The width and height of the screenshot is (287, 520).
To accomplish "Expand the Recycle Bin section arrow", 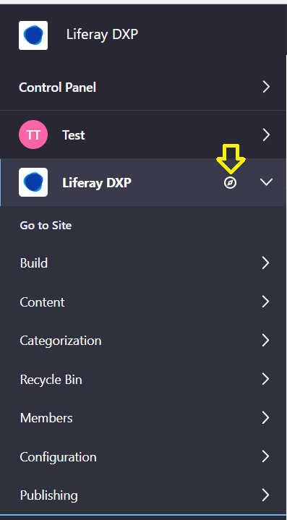I will click(x=265, y=379).
